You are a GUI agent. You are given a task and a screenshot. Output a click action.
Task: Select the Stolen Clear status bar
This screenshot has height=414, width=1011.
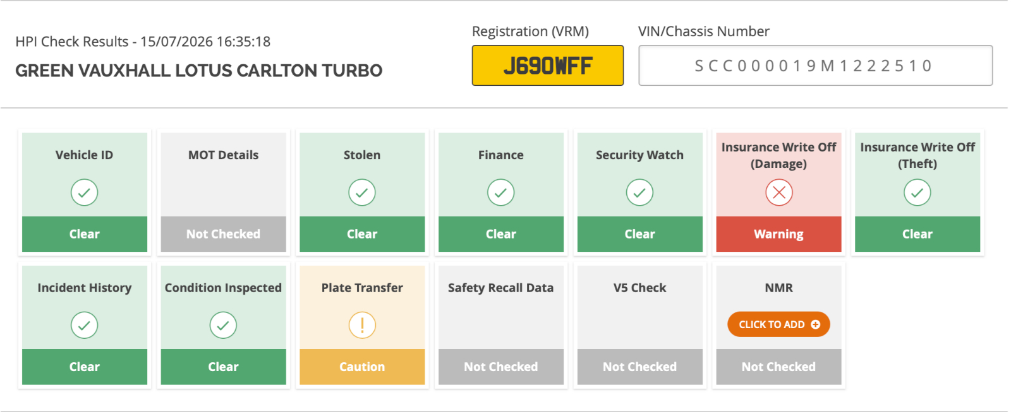click(x=362, y=234)
